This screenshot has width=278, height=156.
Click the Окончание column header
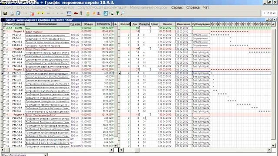(184, 24)
